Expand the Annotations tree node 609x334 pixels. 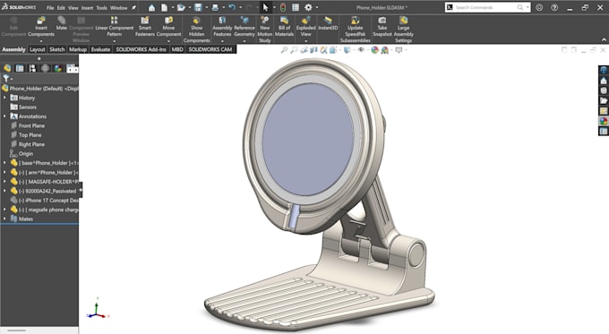(x=4, y=116)
